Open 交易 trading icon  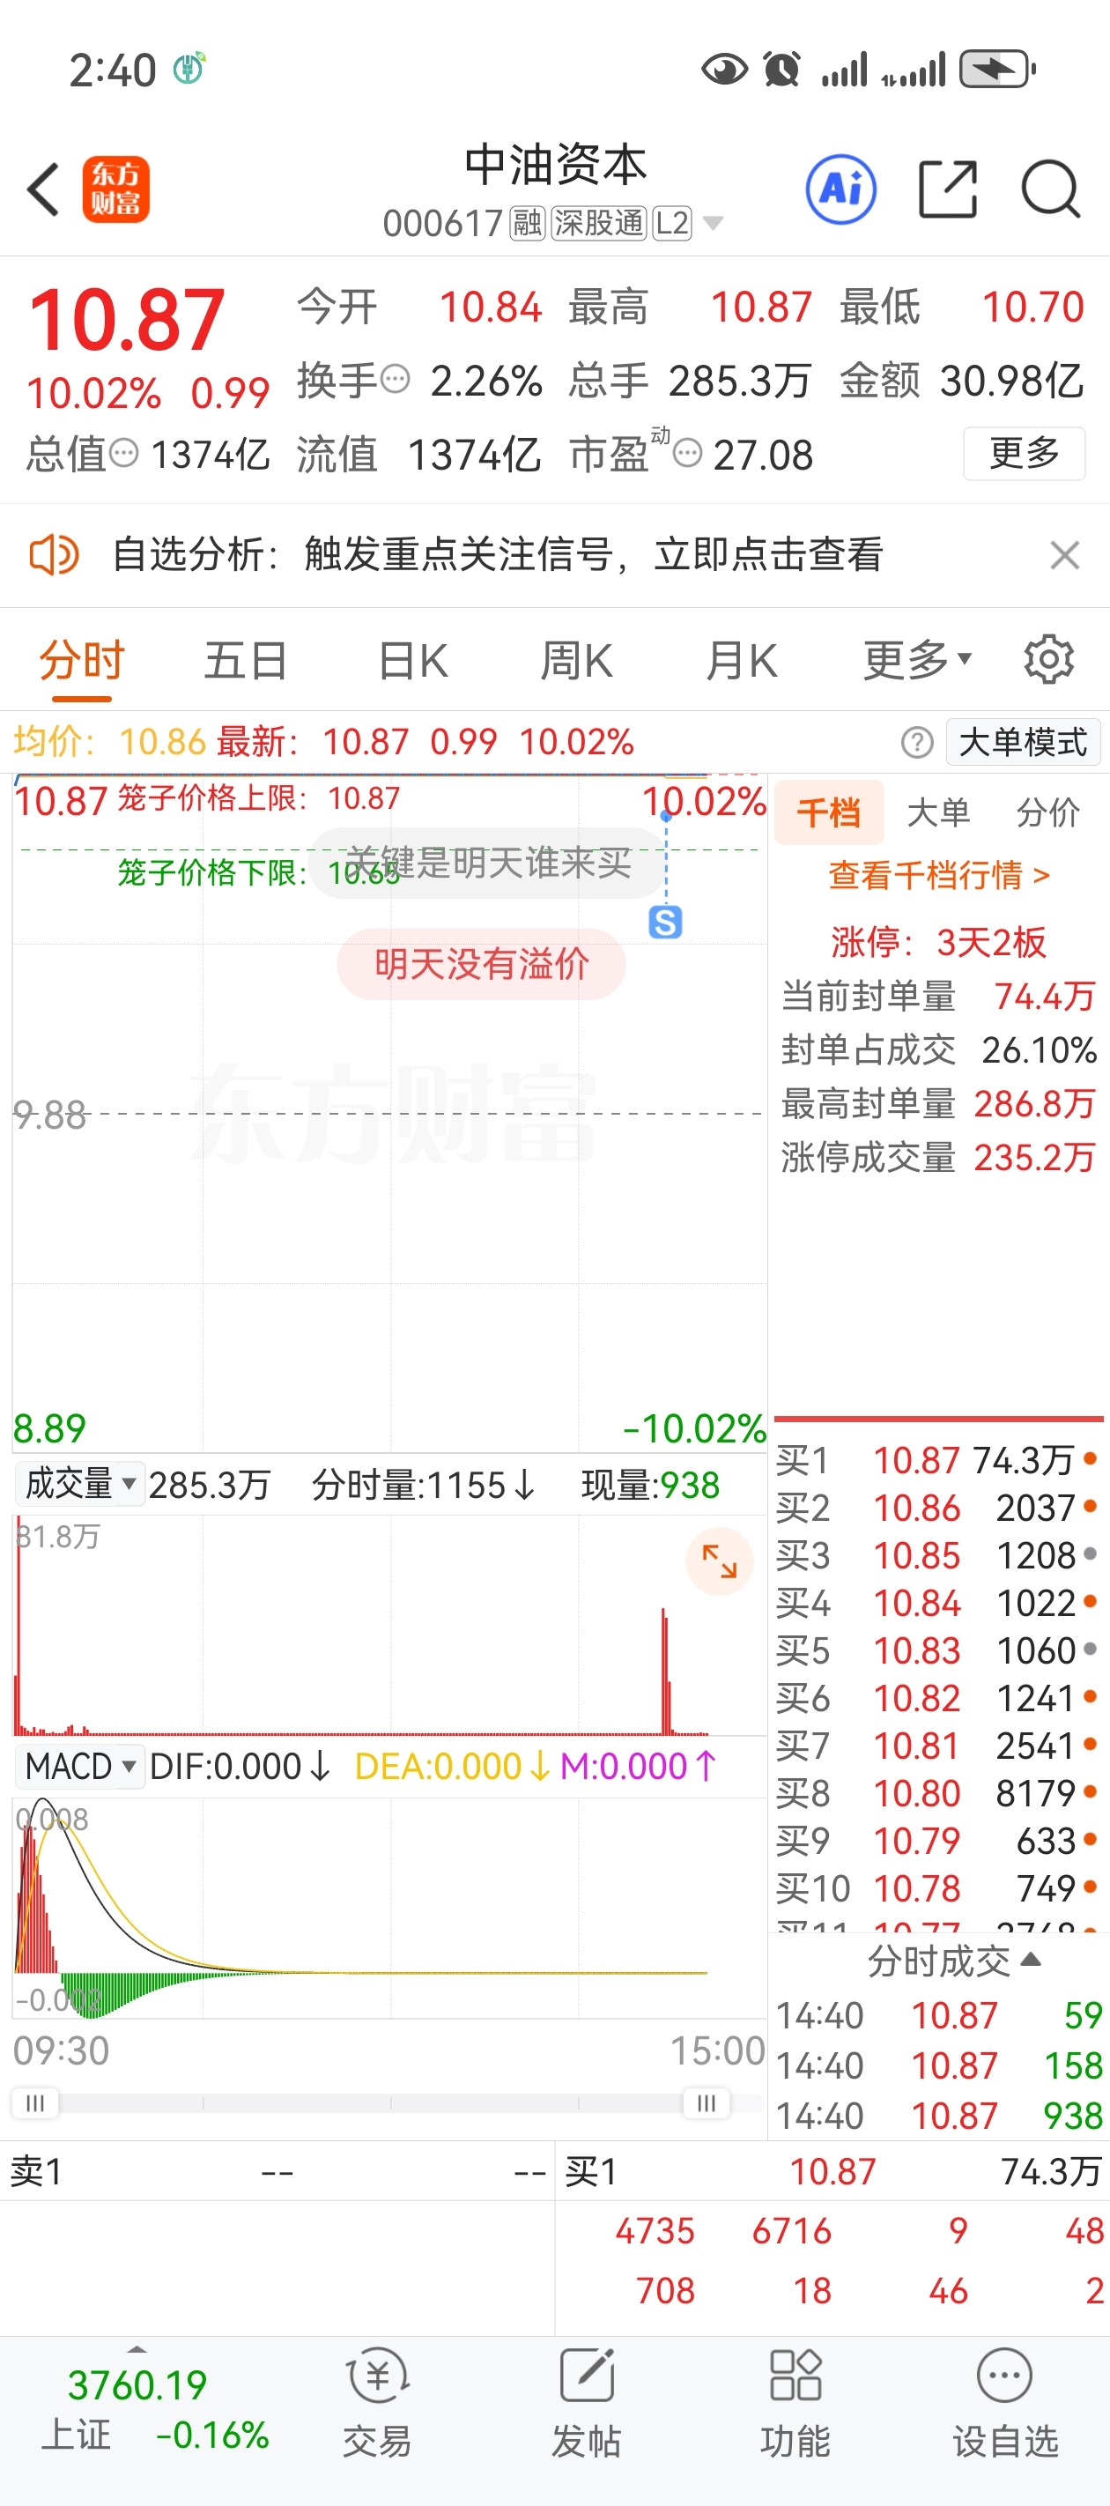[x=377, y=2402]
